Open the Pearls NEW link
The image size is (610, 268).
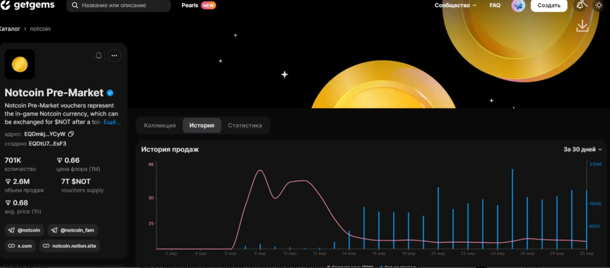198,6
